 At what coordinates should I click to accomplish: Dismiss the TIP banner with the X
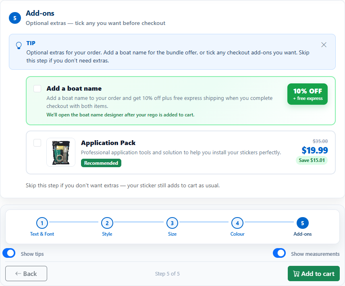coord(324,45)
